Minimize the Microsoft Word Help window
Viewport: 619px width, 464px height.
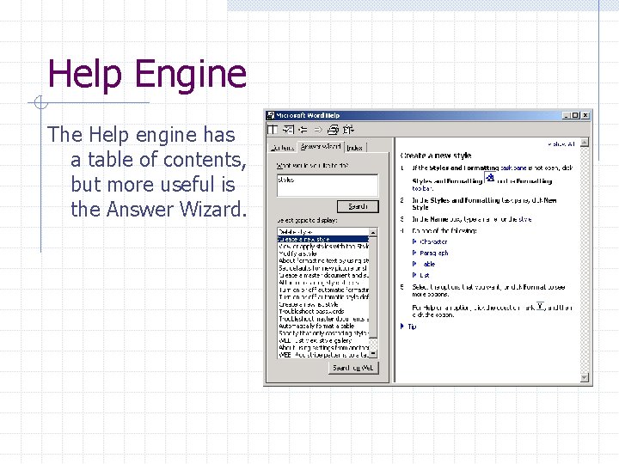(x=566, y=115)
